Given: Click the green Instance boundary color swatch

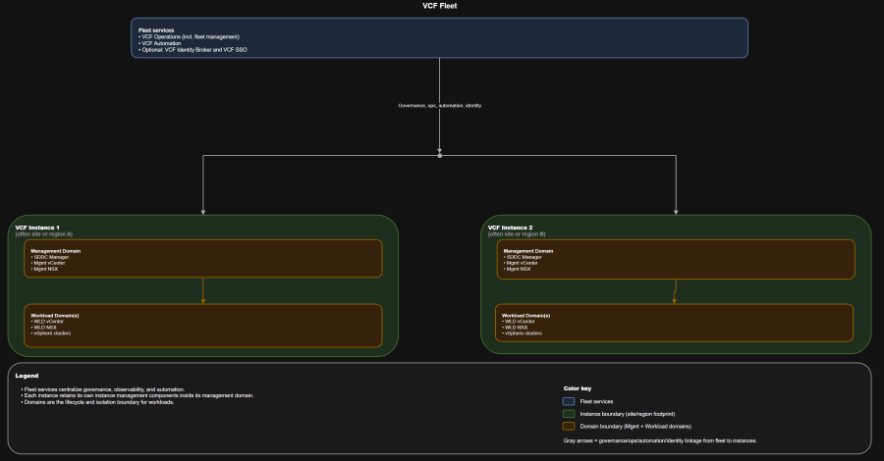Looking at the screenshot, I should tap(569, 413).
